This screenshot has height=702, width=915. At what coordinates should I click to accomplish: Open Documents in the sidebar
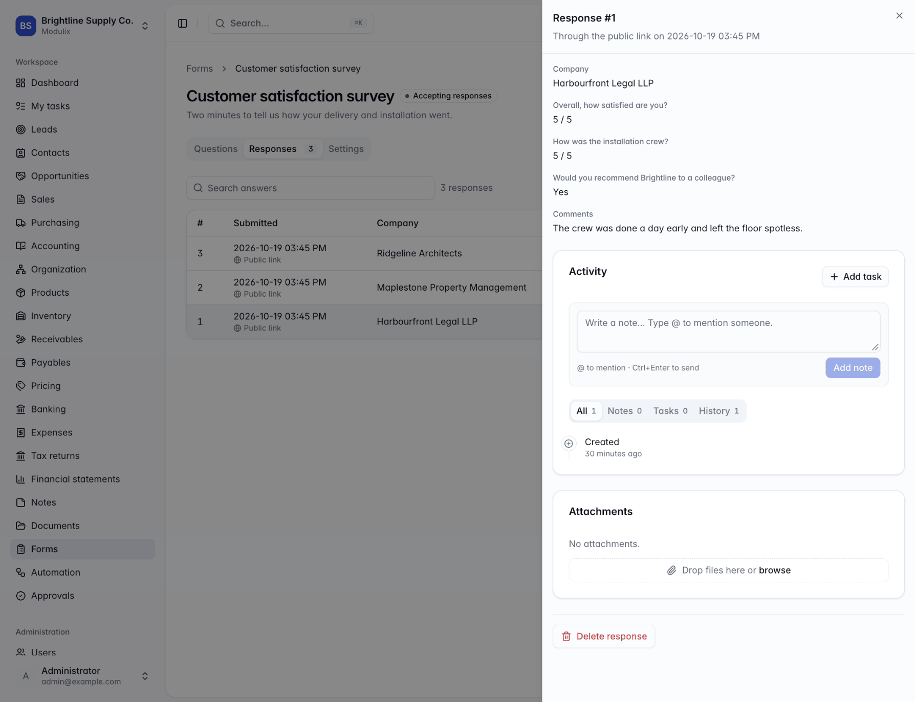coord(82,526)
